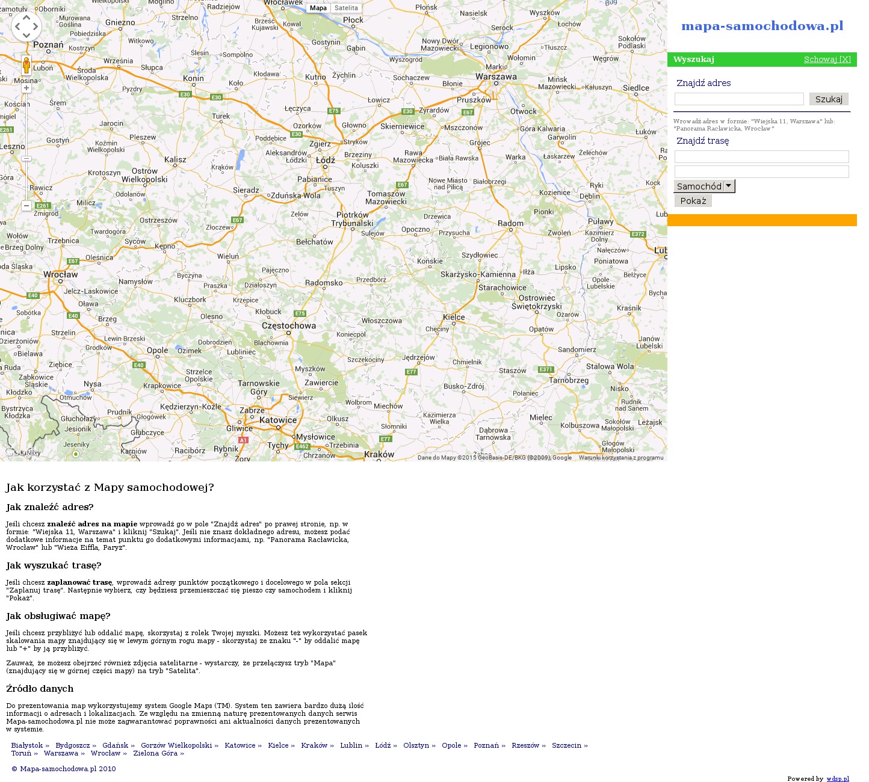This screenshot has height=782, width=869.
Task: Zoom in with the plus button
Action: [26, 88]
